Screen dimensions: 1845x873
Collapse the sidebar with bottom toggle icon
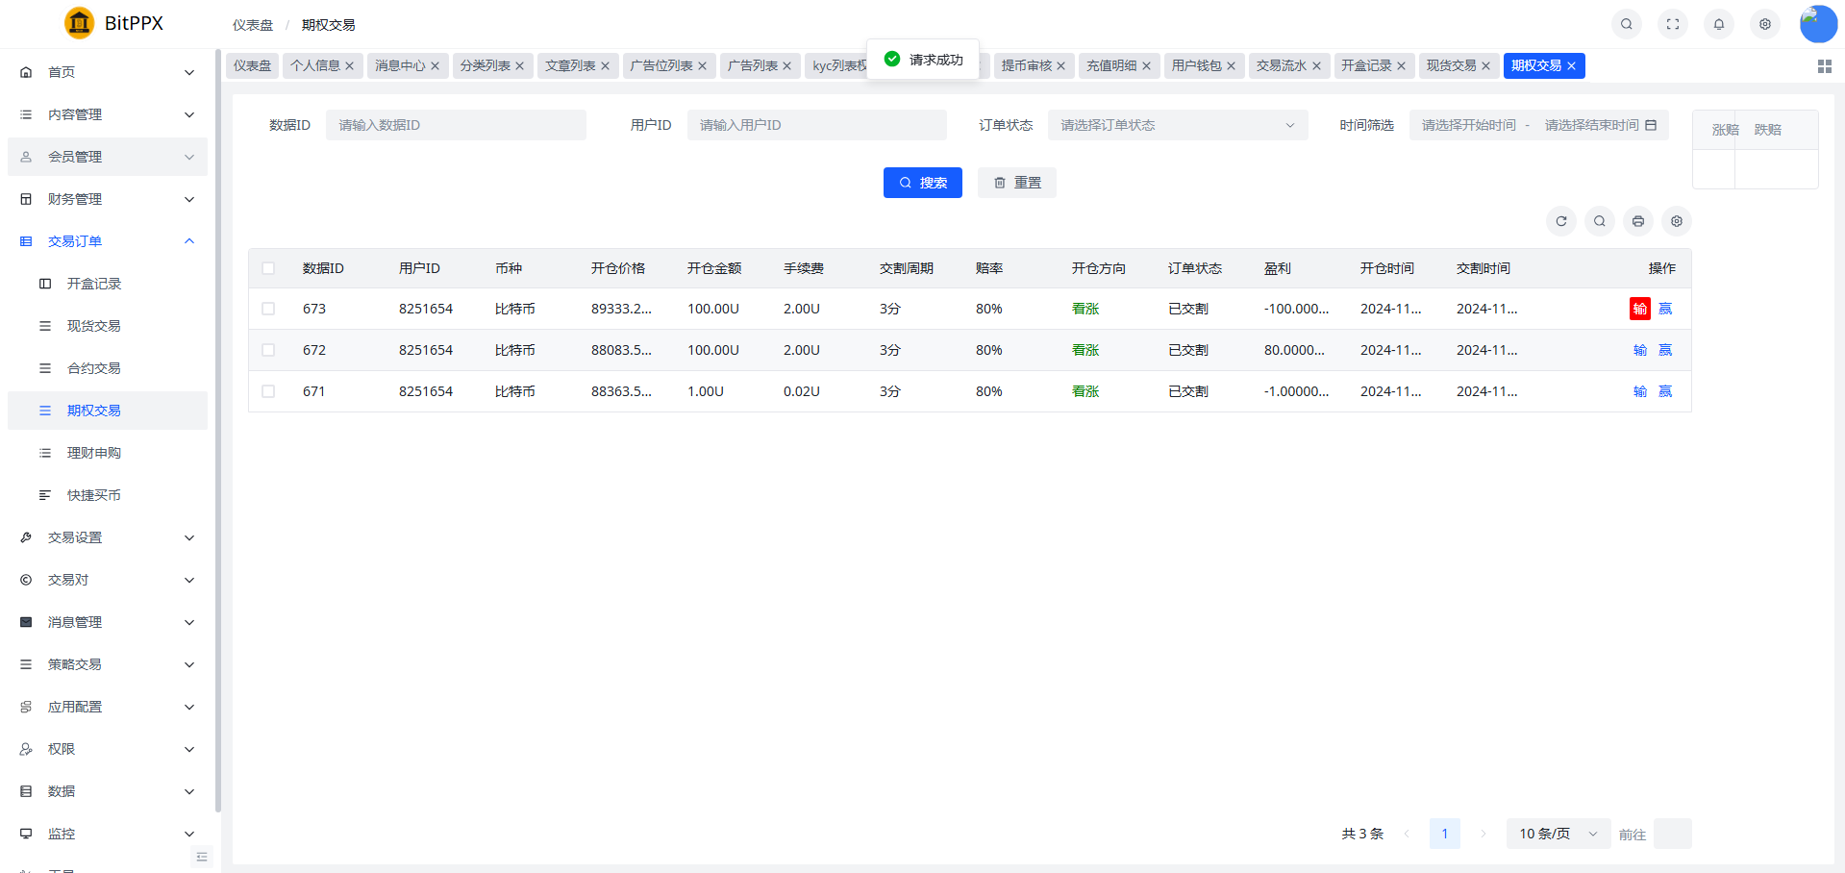(x=202, y=857)
